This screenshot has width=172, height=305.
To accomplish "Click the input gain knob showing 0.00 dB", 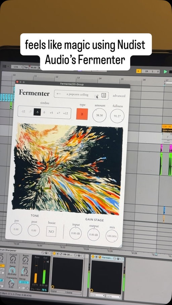I will (x=75, y=233).
